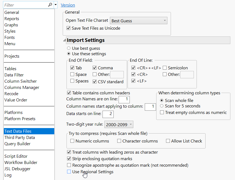Uncheck the CSV standard option

[95, 81]
